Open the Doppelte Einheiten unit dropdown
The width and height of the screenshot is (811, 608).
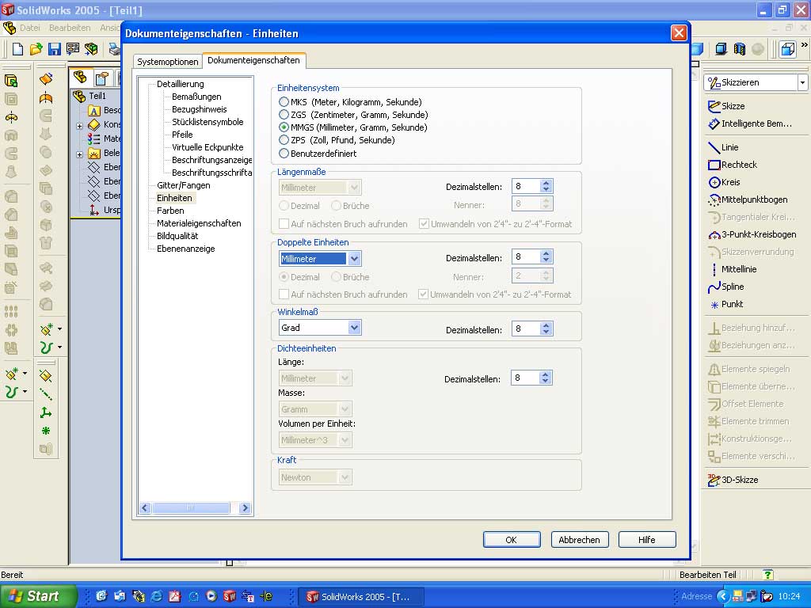click(x=354, y=259)
